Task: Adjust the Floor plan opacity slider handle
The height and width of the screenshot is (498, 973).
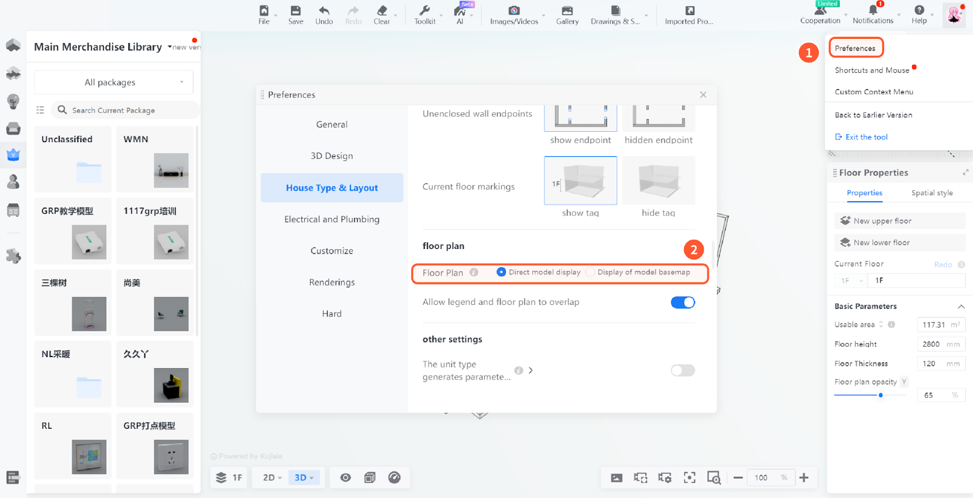Action: pyautogui.click(x=881, y=395)
